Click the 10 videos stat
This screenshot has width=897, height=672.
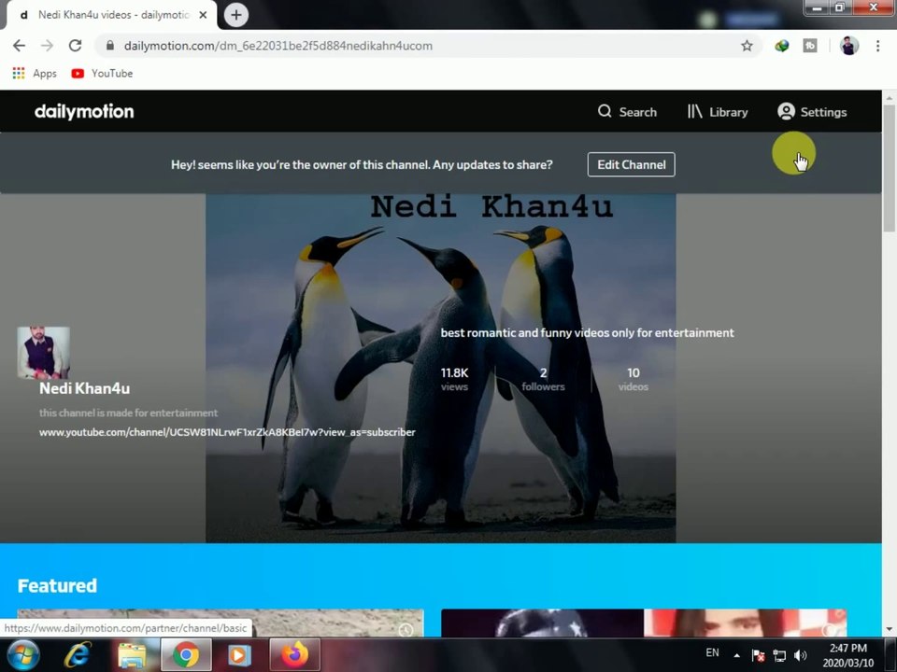click(633, 380)
